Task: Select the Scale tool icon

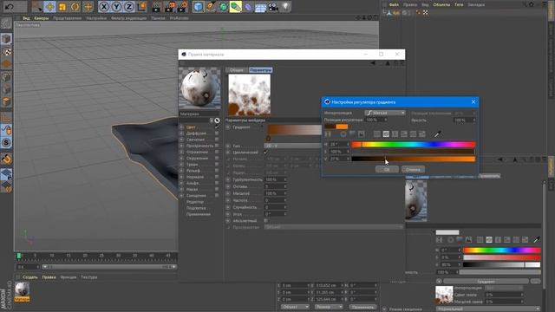Action: point(62,7)
